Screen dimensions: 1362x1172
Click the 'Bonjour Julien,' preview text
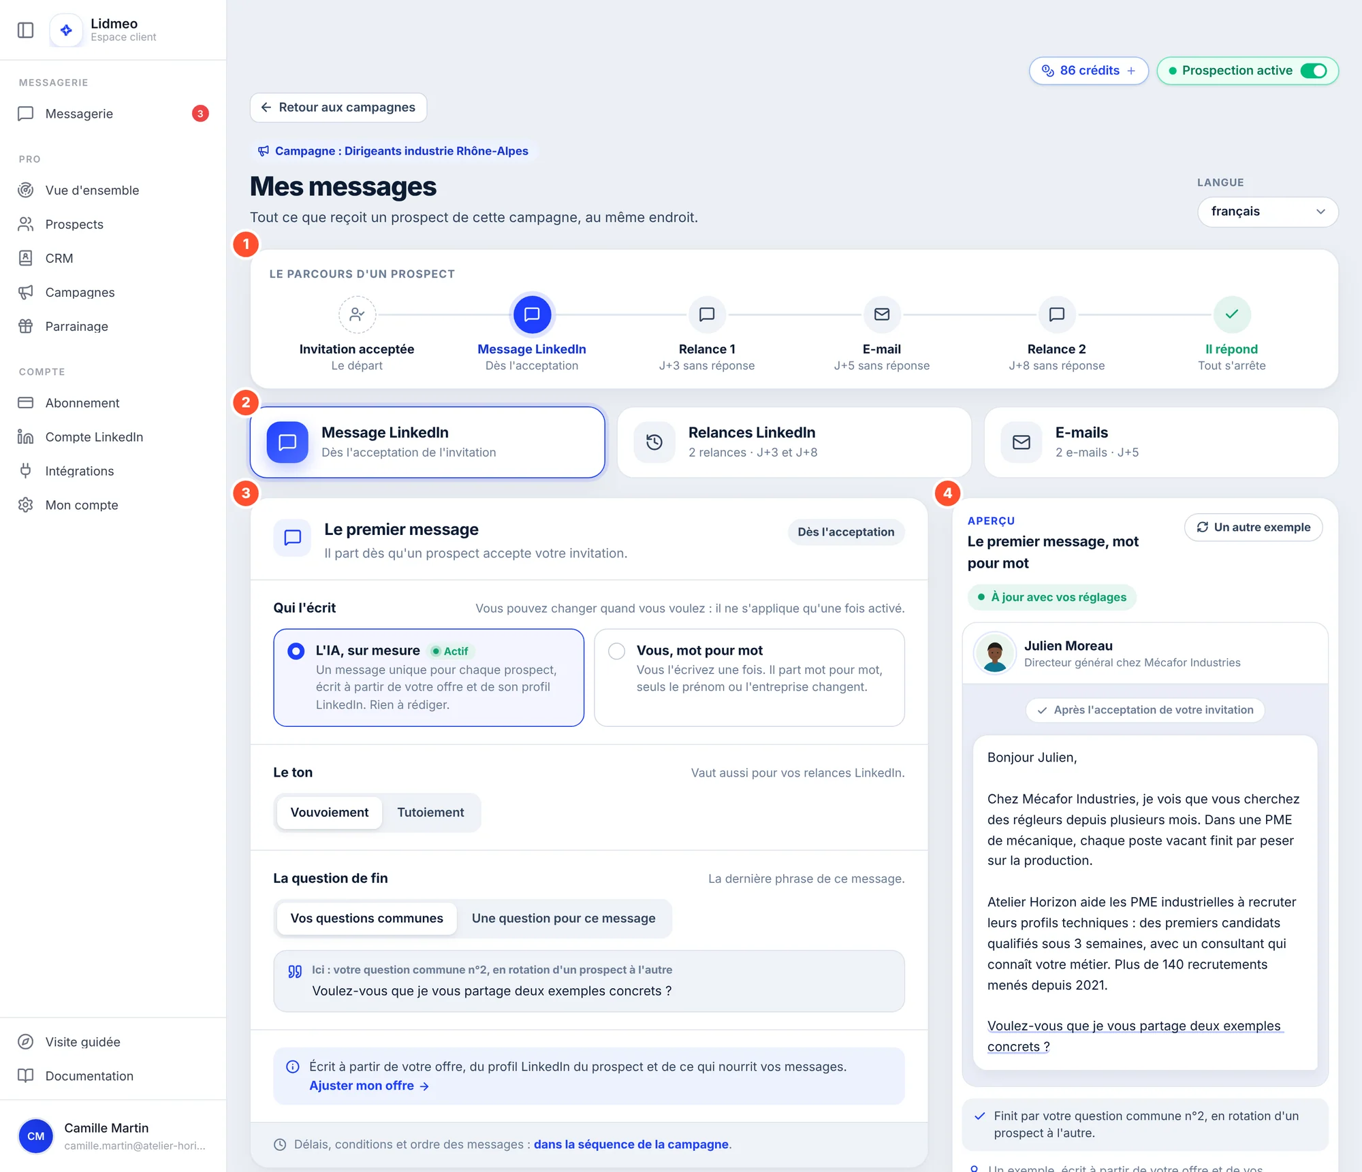pyautogui.click(x=1032, y=758)
